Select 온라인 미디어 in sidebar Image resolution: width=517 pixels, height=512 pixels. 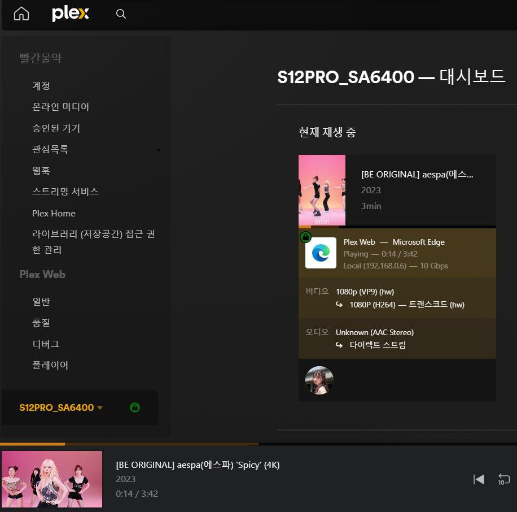point(61,107)
